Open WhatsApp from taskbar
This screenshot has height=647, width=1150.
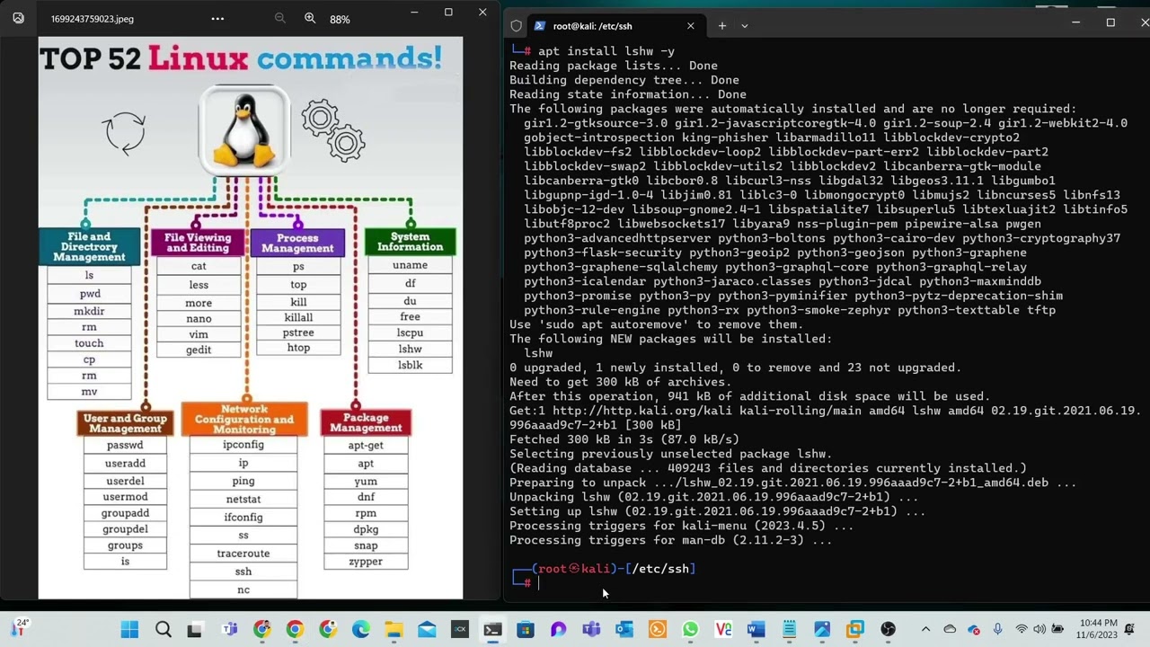[x=690, y=629]
